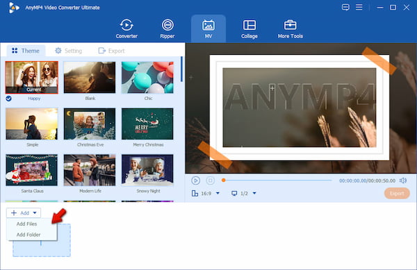This screenshot has height=270, width=417.
Task: Select the Chic theme thumbnail
Action: click(x=147, y=77)
